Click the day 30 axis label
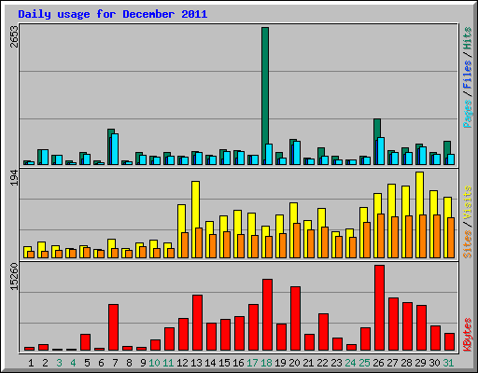Viewport: 478px width, 373px height. tap(434, 363)
